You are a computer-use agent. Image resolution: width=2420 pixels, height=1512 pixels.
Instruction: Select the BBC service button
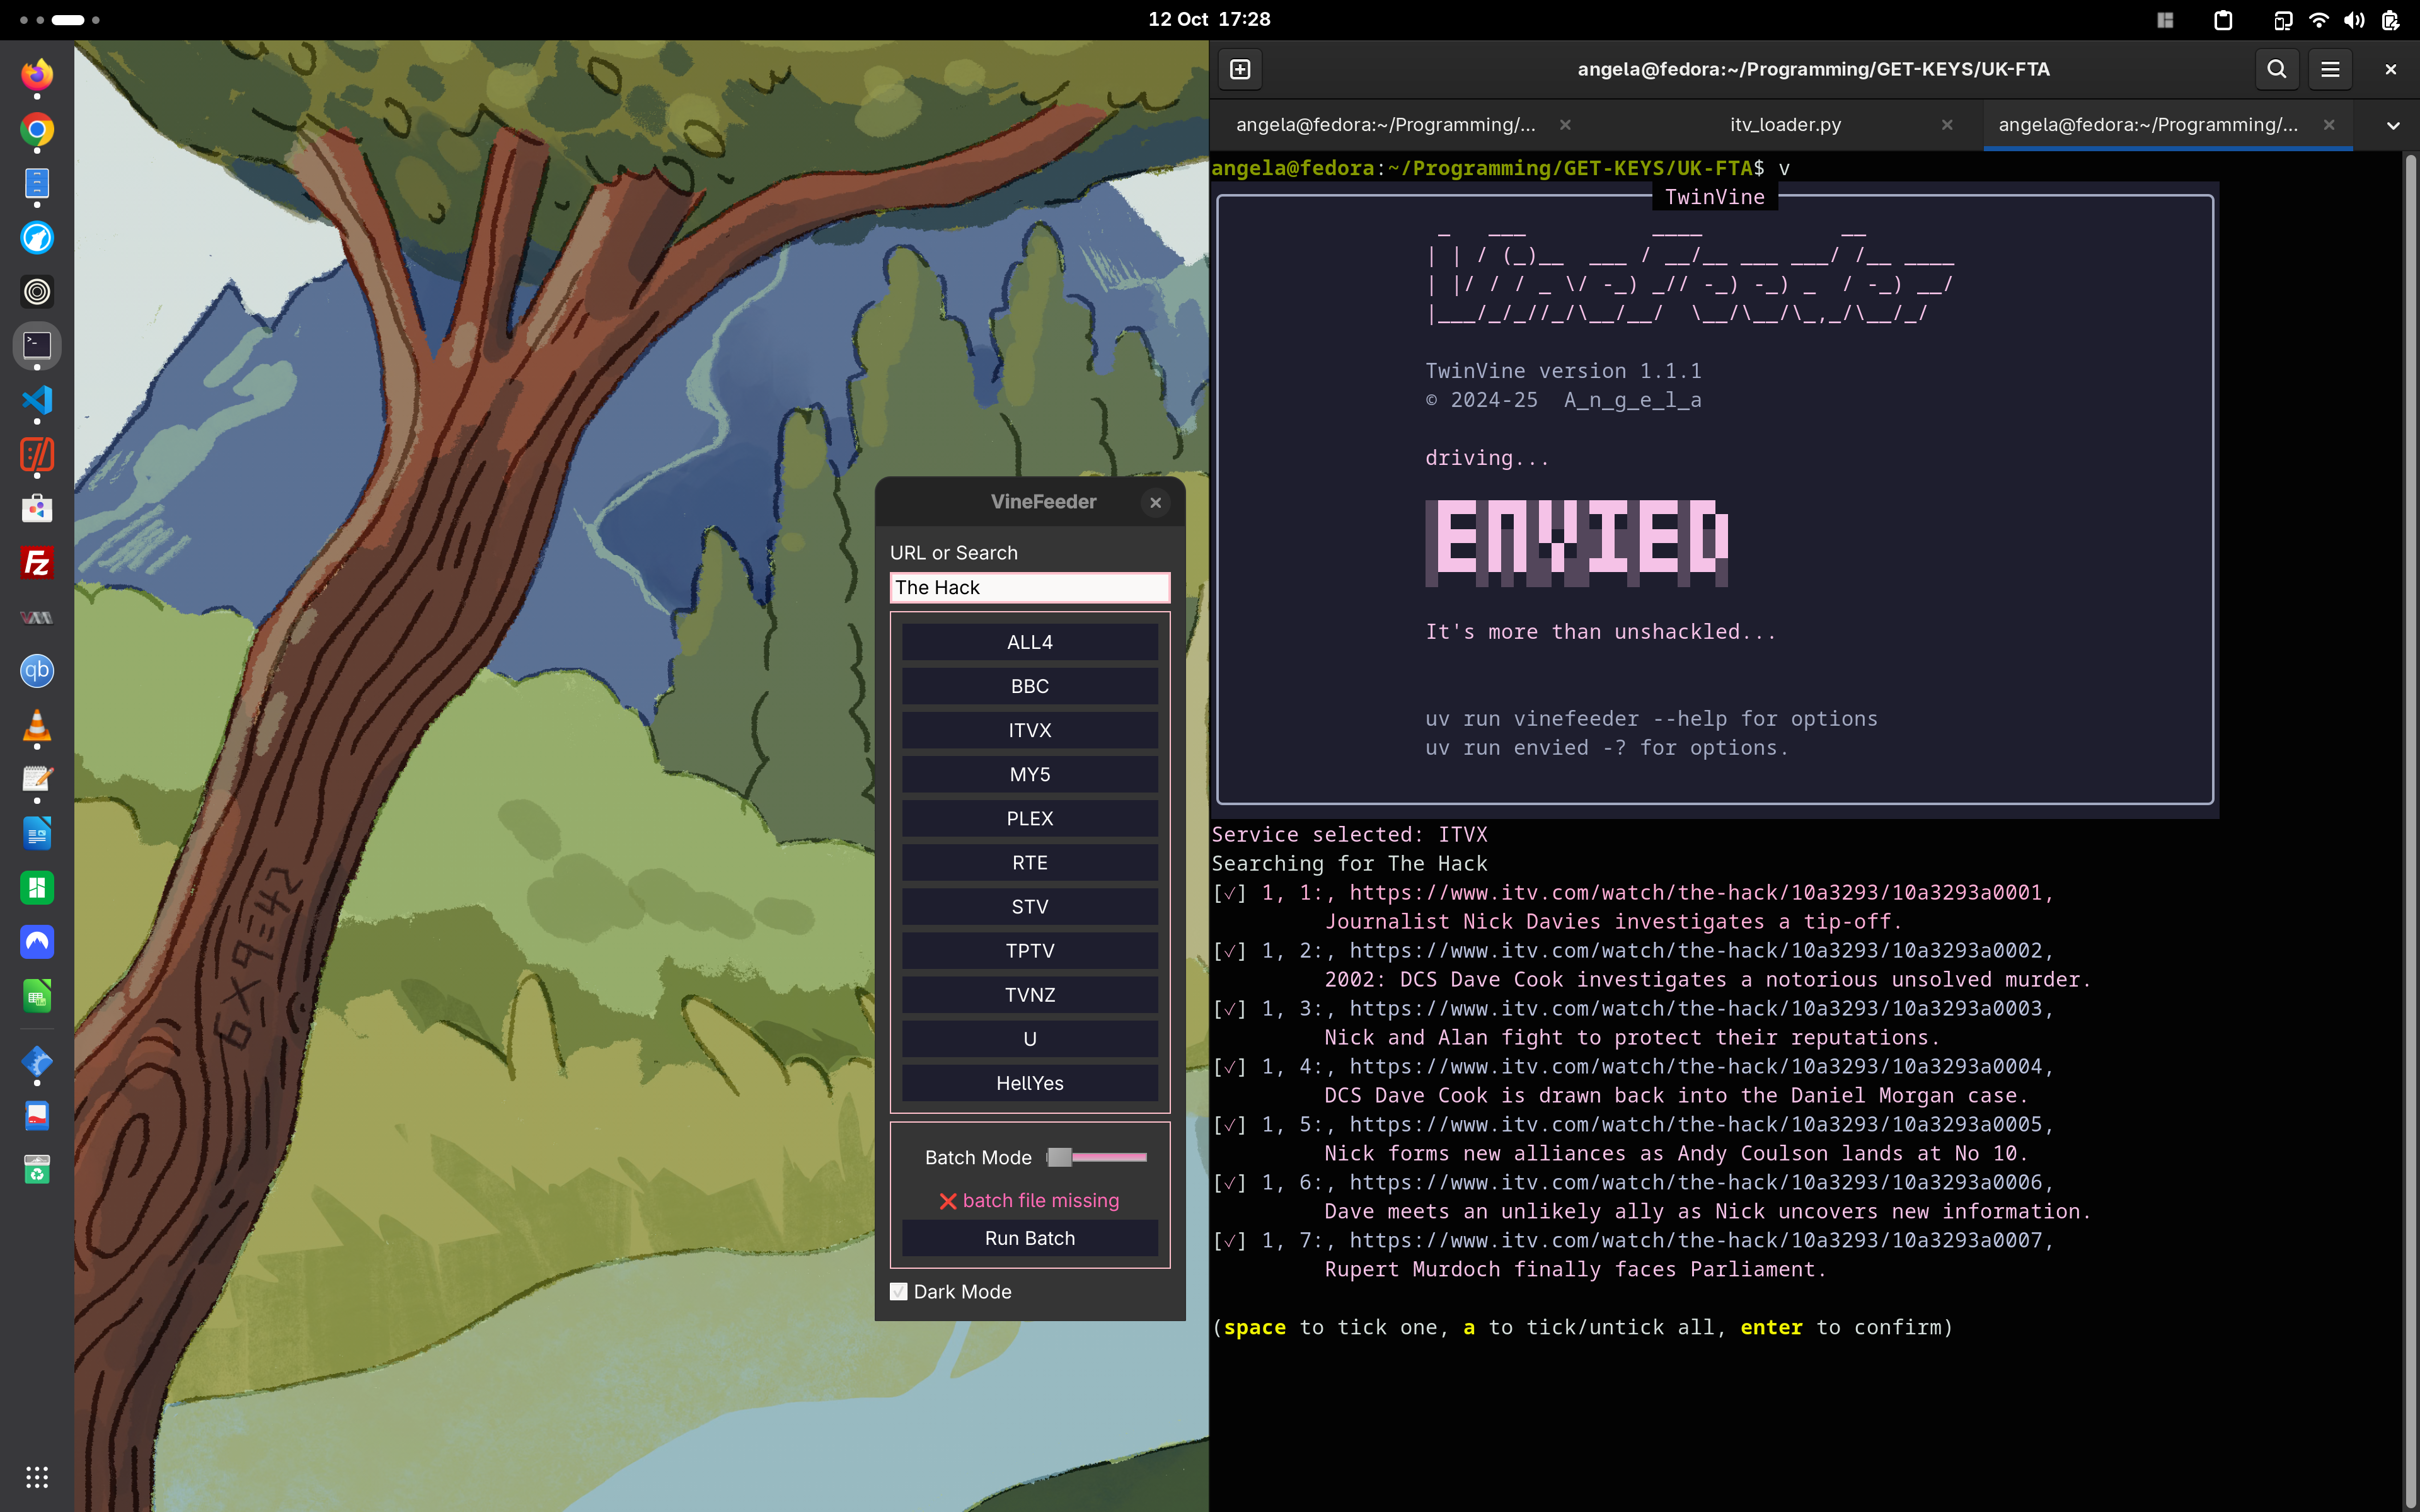tap(1029, 686)
